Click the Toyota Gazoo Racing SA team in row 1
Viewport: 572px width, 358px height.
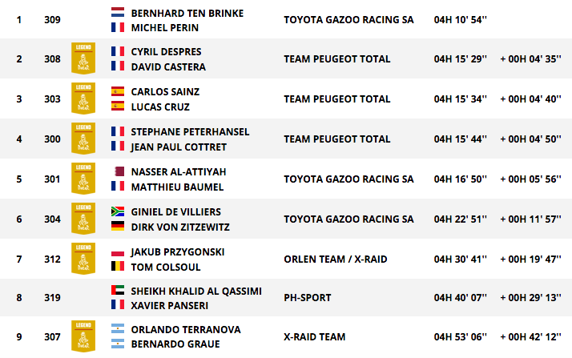point(348,20)
